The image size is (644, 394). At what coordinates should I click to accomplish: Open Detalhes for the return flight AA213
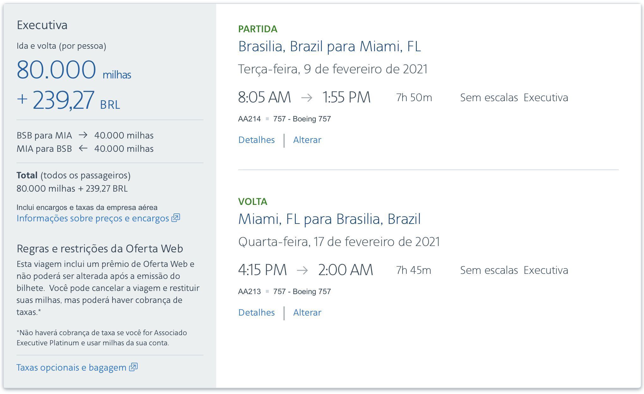[257, 312]
